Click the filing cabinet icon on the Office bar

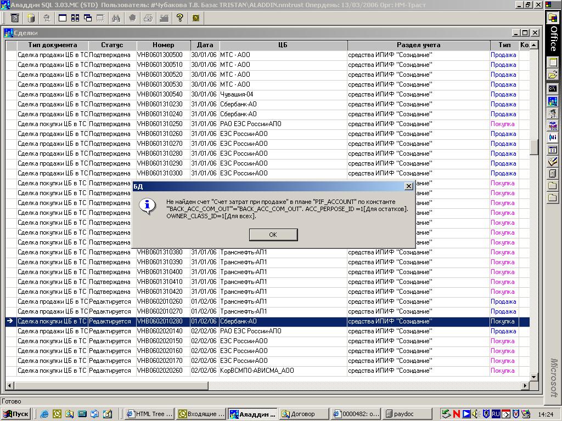click(x=553, y=174)
